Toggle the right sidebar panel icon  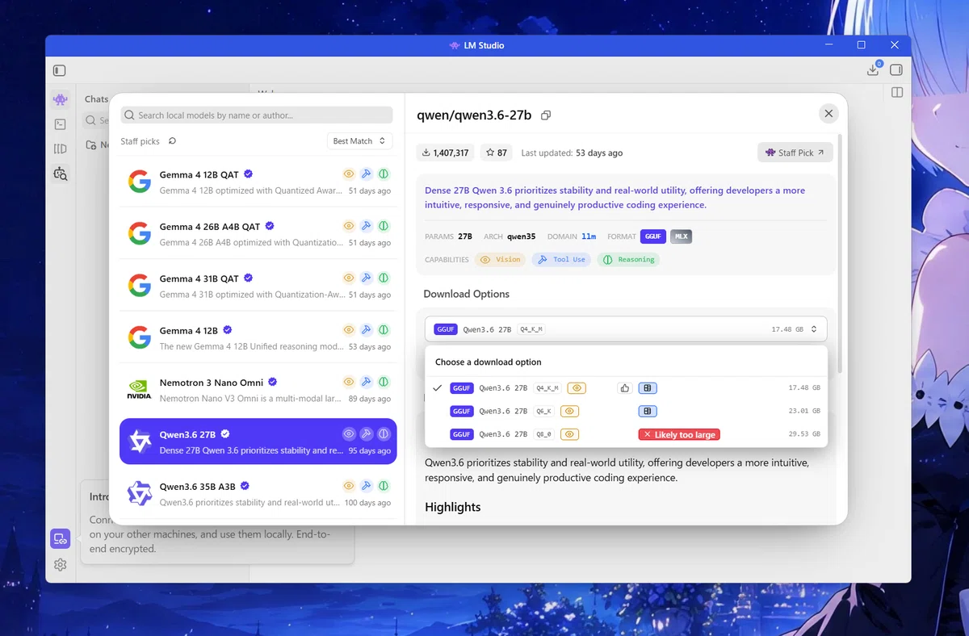(x=896, y=70)
